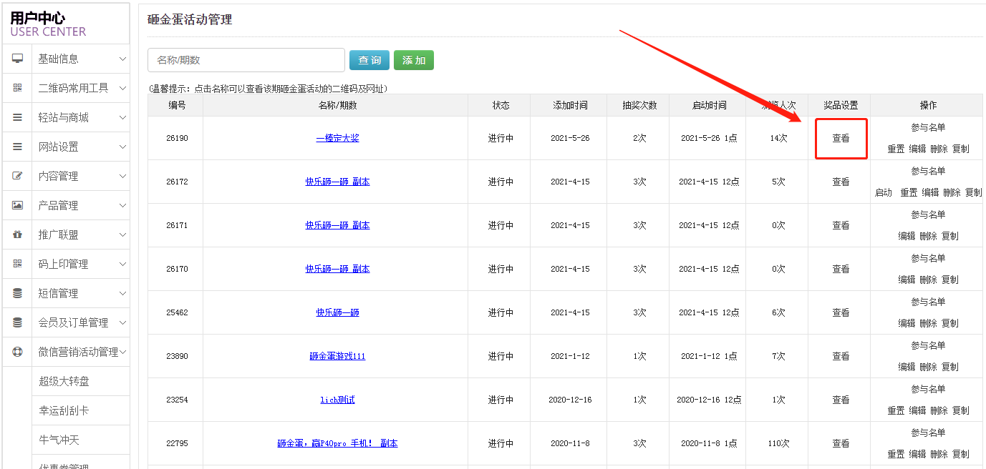Click the picture icon beside 产品管理
The height and width of the screenshot is (469, 986).
(x=18, y=205)
